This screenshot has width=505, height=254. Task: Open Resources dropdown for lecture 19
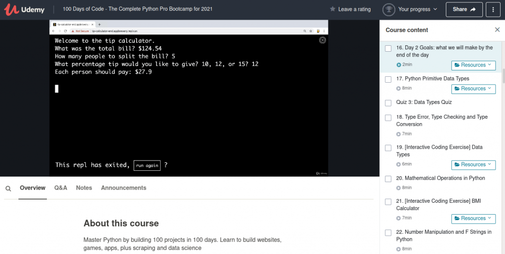coord(473,164)
